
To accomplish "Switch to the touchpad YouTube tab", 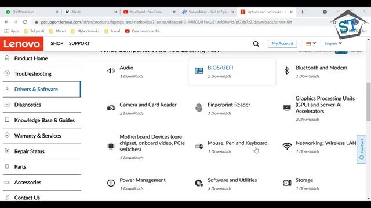I will coord(149,12).
